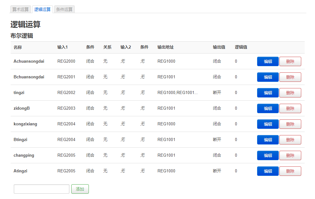Screen dimensions: 315x199
Task: Select the name Achuansongdai
Action: (29, 61)
